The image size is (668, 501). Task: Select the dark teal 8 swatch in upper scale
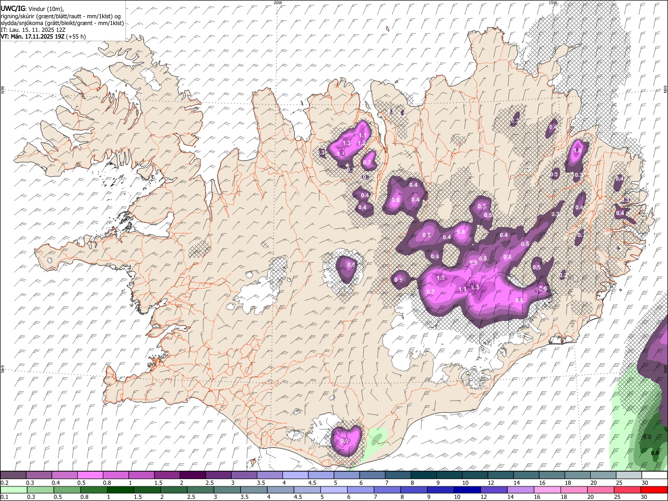(424, 475)
